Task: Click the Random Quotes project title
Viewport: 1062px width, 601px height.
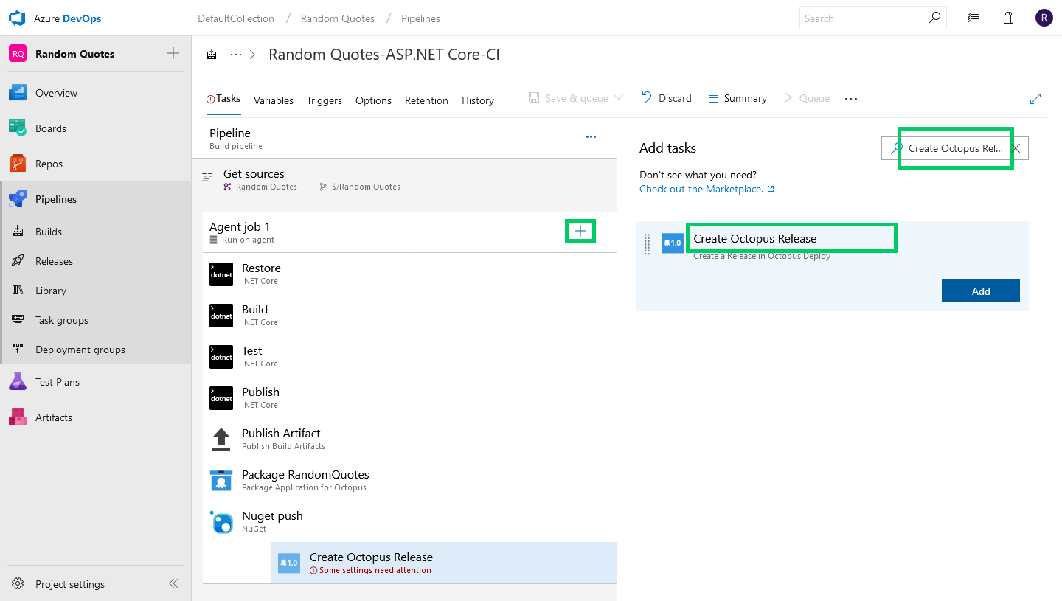Action: coord(75,54)
